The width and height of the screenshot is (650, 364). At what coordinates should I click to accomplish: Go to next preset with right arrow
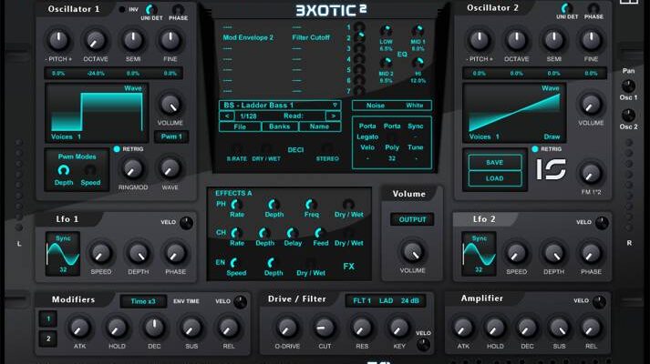pyautogui.click(x=334, y=116)
